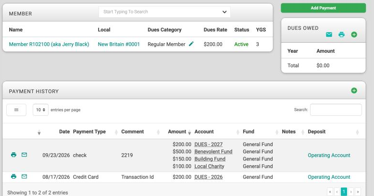Screen dimensions: 374x196
Task: Click the 2219 check comment
Action: (127, 155)
